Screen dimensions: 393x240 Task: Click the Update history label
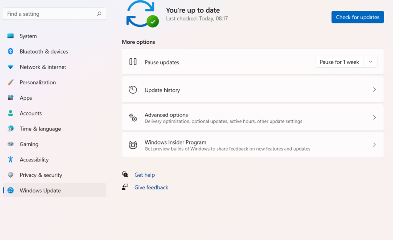162,90
